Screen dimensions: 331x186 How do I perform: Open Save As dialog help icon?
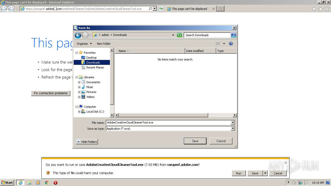pos(231,44)
